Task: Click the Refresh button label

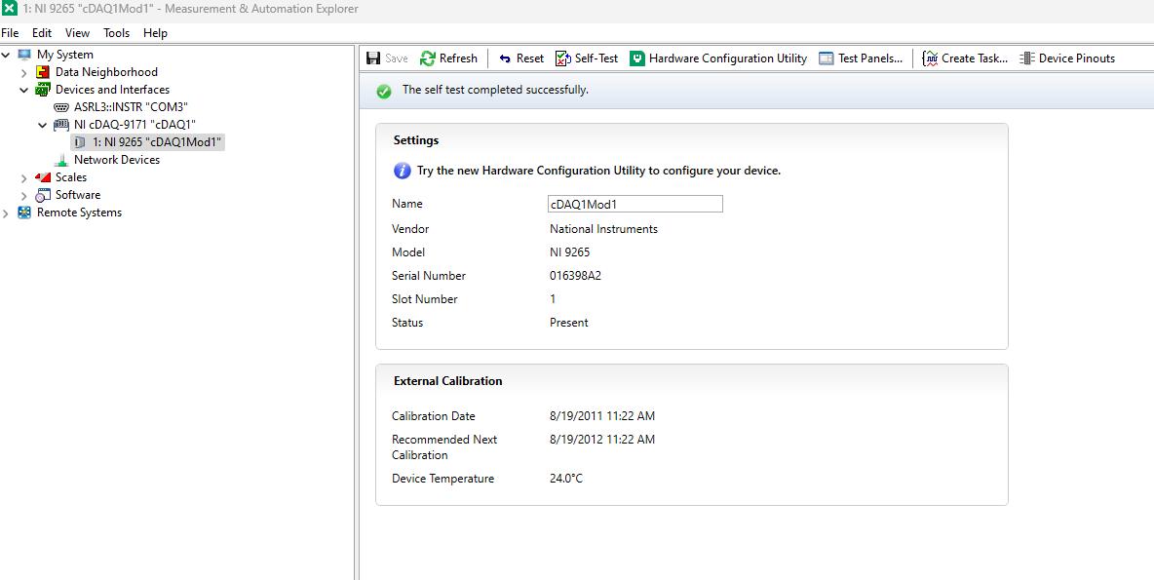Action: click(x=458, y=58)
